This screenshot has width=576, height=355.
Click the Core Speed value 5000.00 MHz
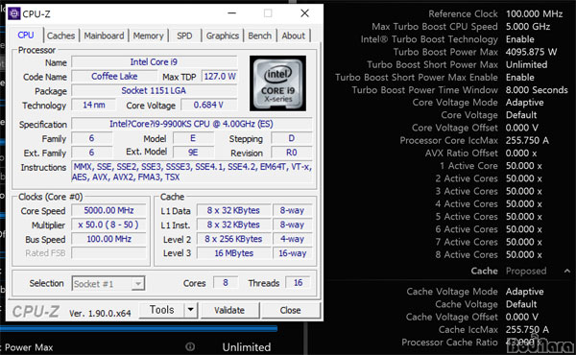pos(108,211)
